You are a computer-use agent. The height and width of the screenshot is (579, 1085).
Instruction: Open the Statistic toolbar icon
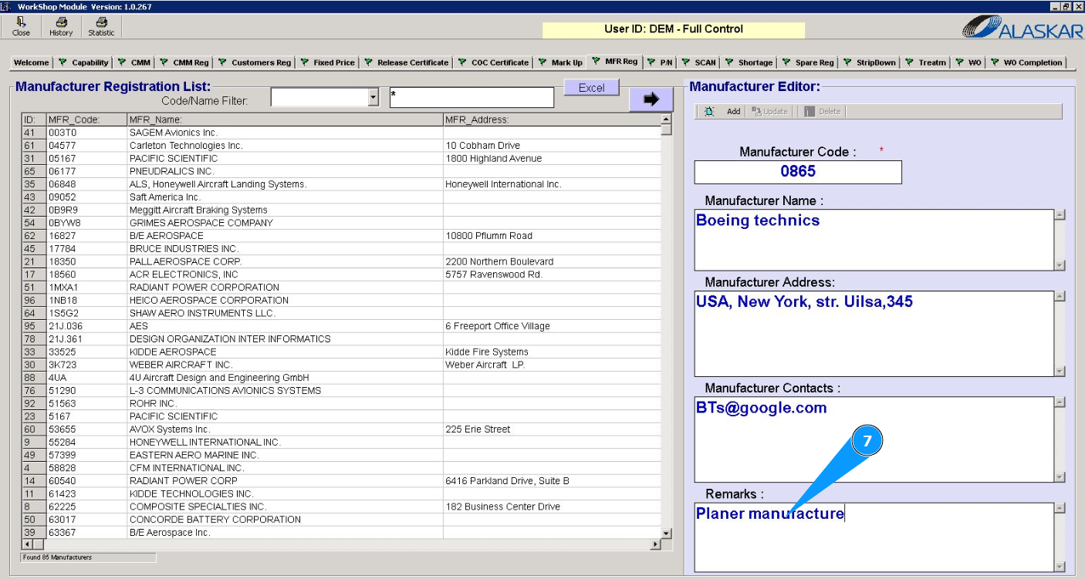pos(101,27)
